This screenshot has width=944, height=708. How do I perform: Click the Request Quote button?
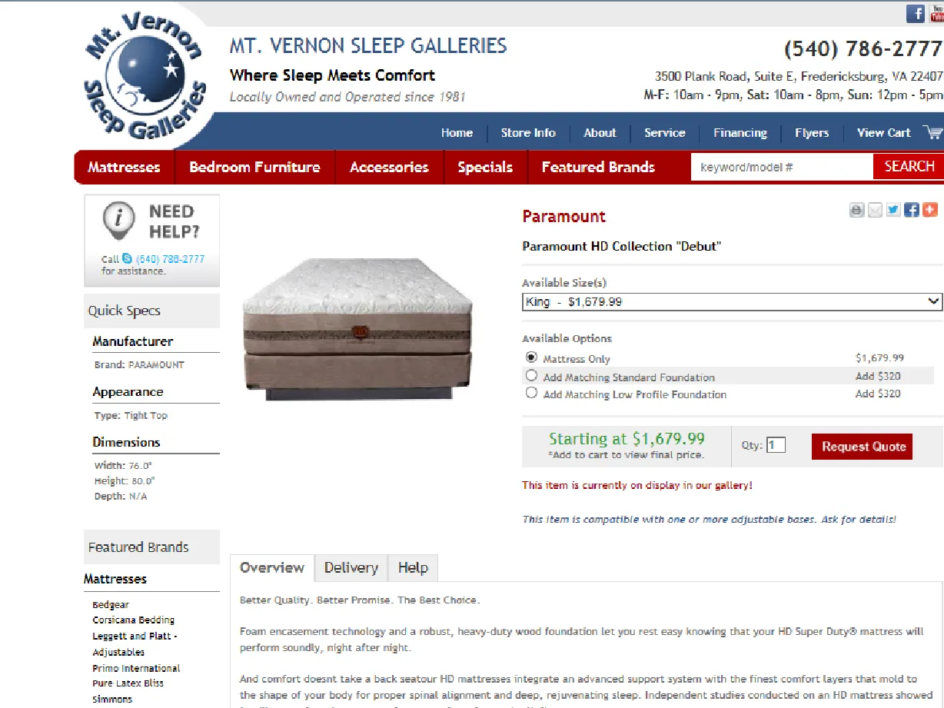(x=863, y=447)
